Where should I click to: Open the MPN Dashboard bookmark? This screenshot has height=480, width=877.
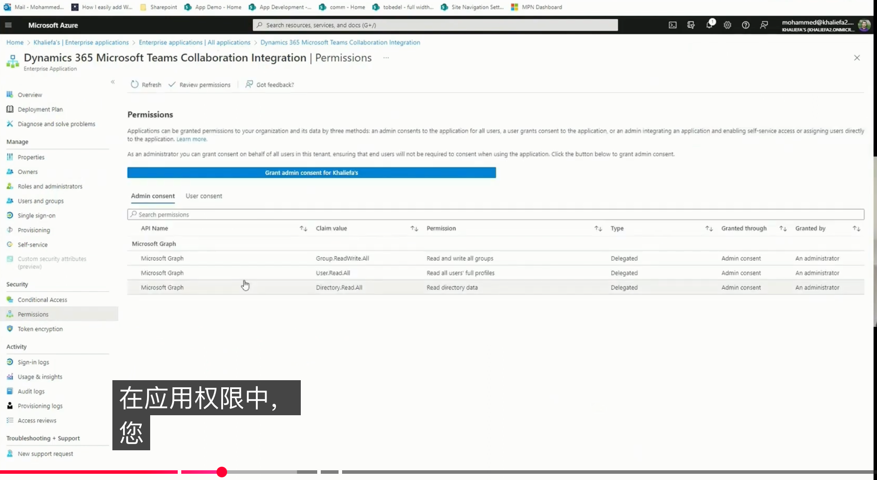pyautogui.click(x=537, y=7)
